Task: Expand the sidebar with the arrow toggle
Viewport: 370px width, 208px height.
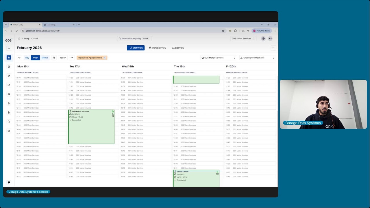Action: click(x=9, y=48)
